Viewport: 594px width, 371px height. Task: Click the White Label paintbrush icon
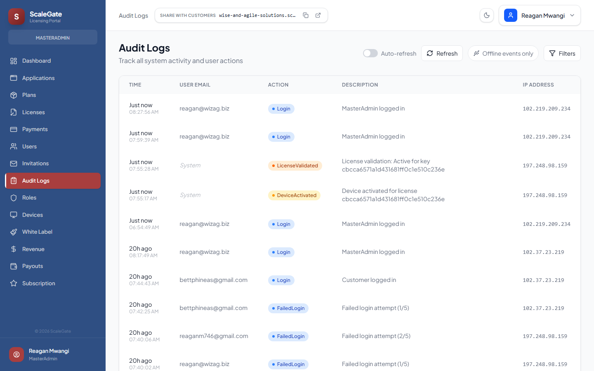pos(14,232)
